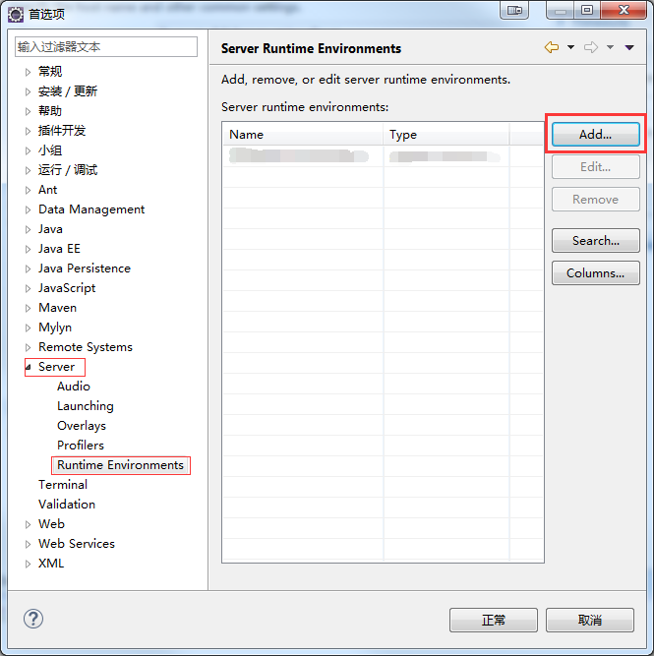Image resolution: width=654 pixels, height=656 pixels.
Task: Click the Eclipse icon in title bar
Action: (15, 13)
